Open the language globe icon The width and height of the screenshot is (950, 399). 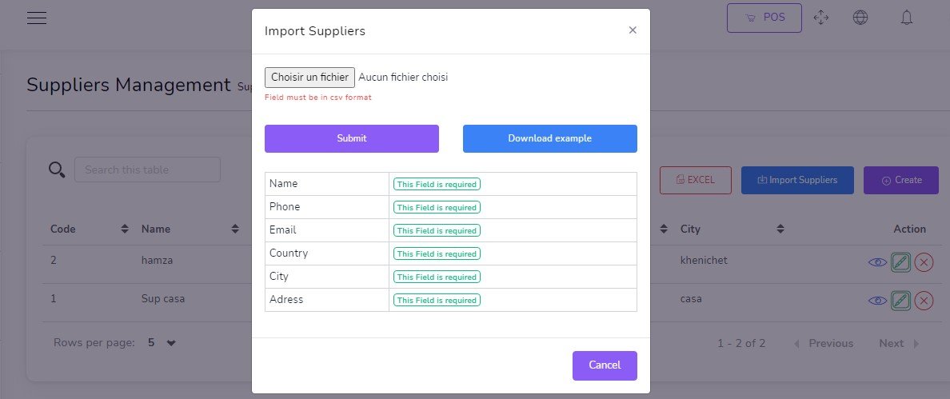860,18
